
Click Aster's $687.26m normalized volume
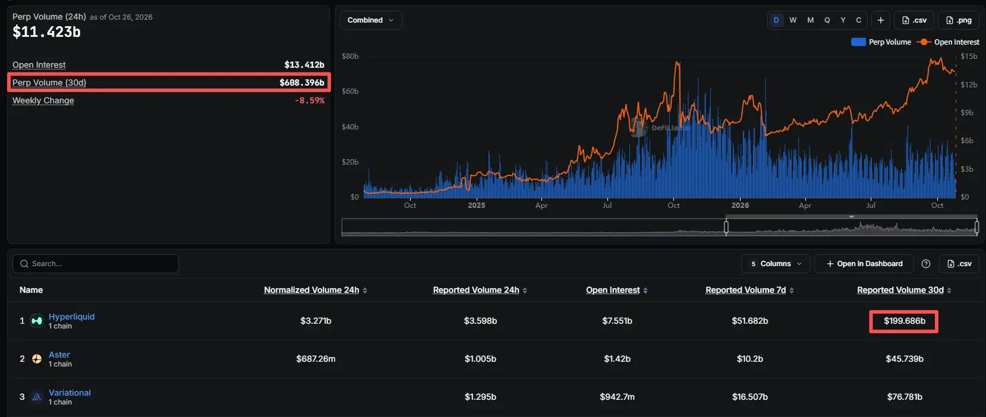pos(316,359)
